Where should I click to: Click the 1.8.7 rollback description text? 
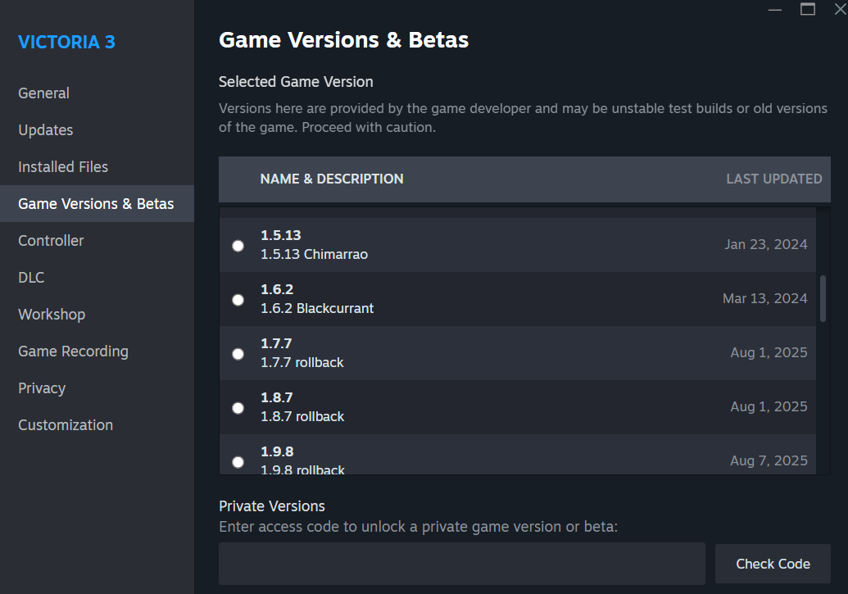point(302,416)
